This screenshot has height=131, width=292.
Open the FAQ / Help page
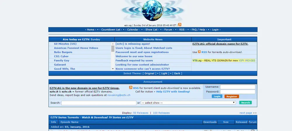(x=198, y=30)
